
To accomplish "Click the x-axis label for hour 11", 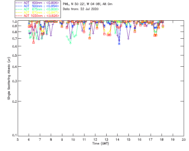I will pyautogui.click(x=84, y=139).
